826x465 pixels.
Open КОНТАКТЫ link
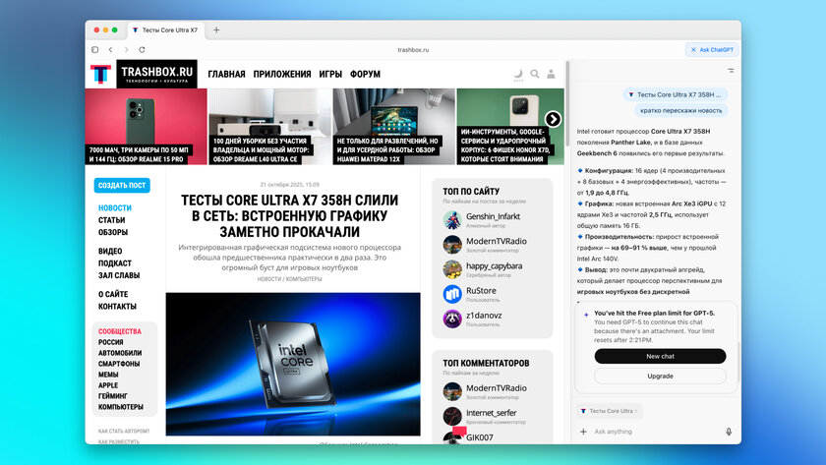click(117, 307)
